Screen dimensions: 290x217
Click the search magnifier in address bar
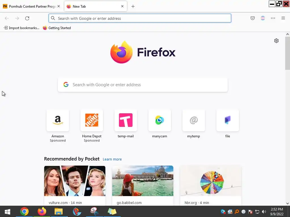pos(53,18)
